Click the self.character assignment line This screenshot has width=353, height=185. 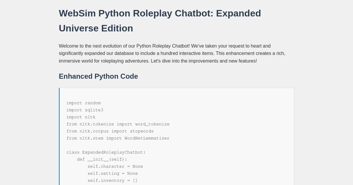tap(115, 166)
